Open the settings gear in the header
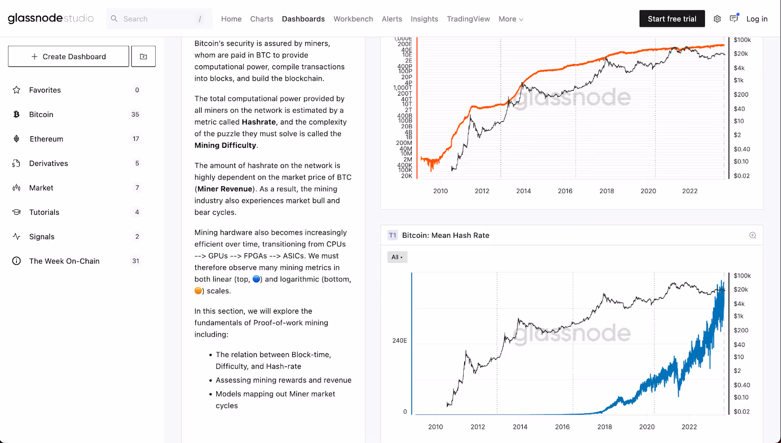This screenshot has width=781, height=443. (717, 19)
